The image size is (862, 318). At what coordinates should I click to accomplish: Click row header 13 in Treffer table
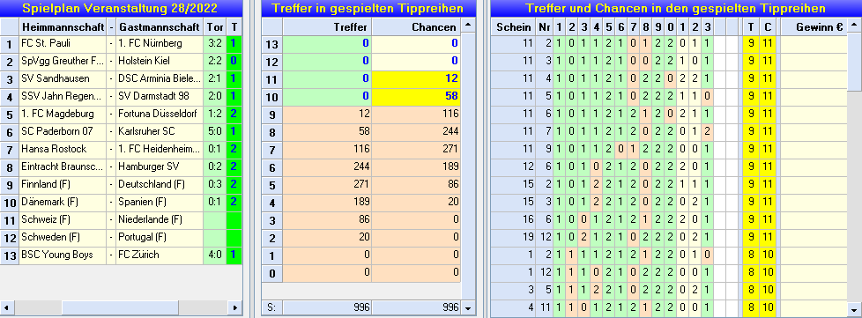271,45
